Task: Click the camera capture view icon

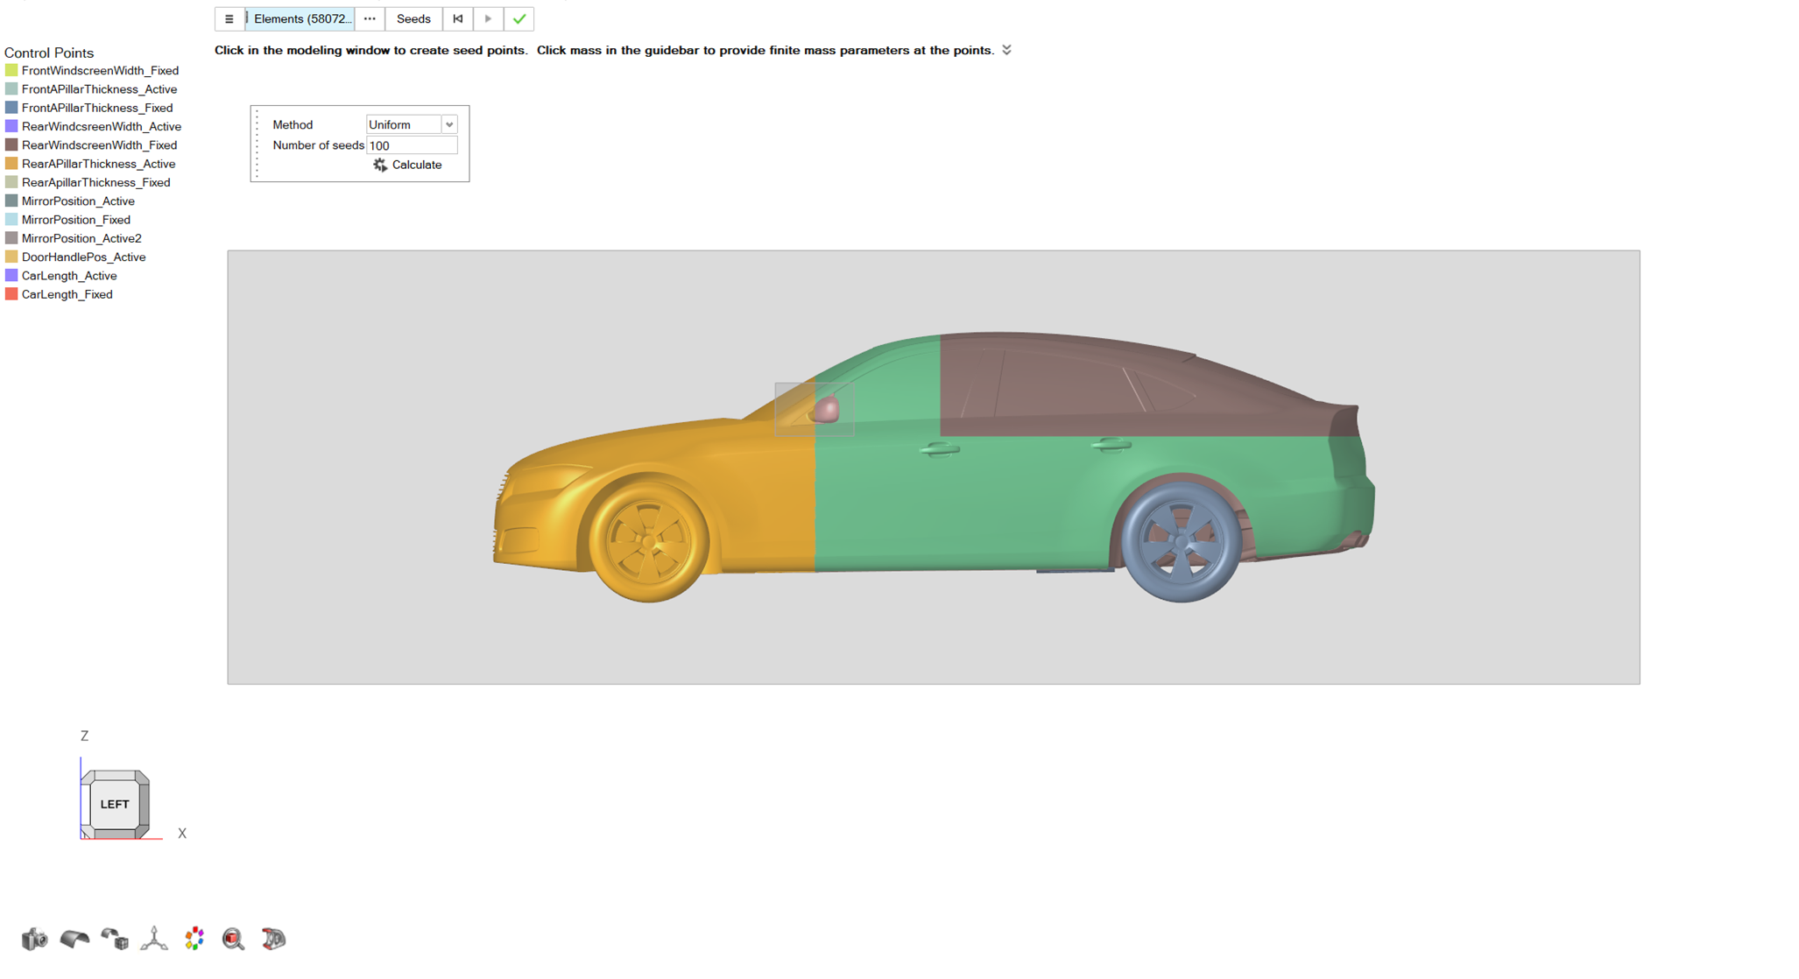Action: pos(34,939)
